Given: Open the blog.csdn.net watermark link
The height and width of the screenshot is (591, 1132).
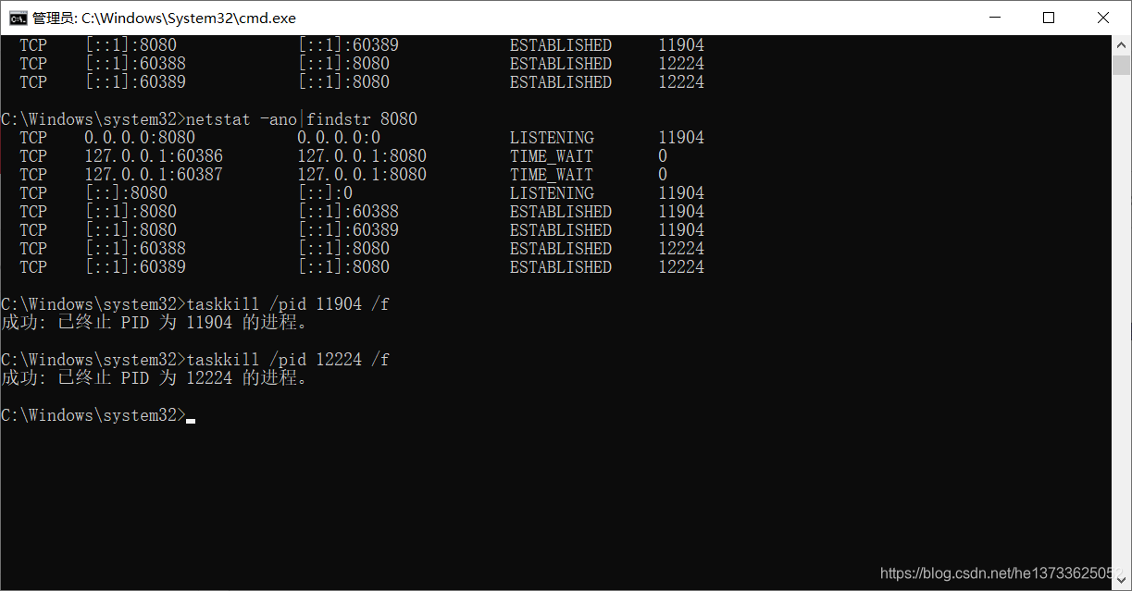Looking at the screenshot, I should [1001, 573].
